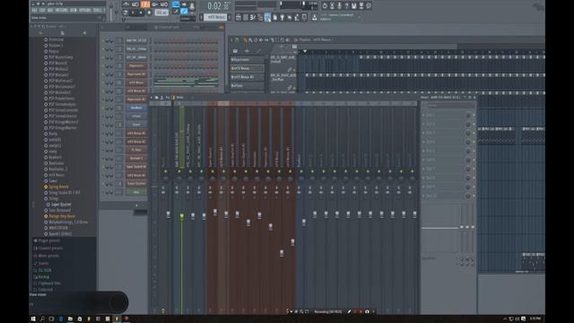The width and height of the screenshot is (574, 323).
Task: Mute the Hypersonic channel in channel rack
Action: click(104, 65)
